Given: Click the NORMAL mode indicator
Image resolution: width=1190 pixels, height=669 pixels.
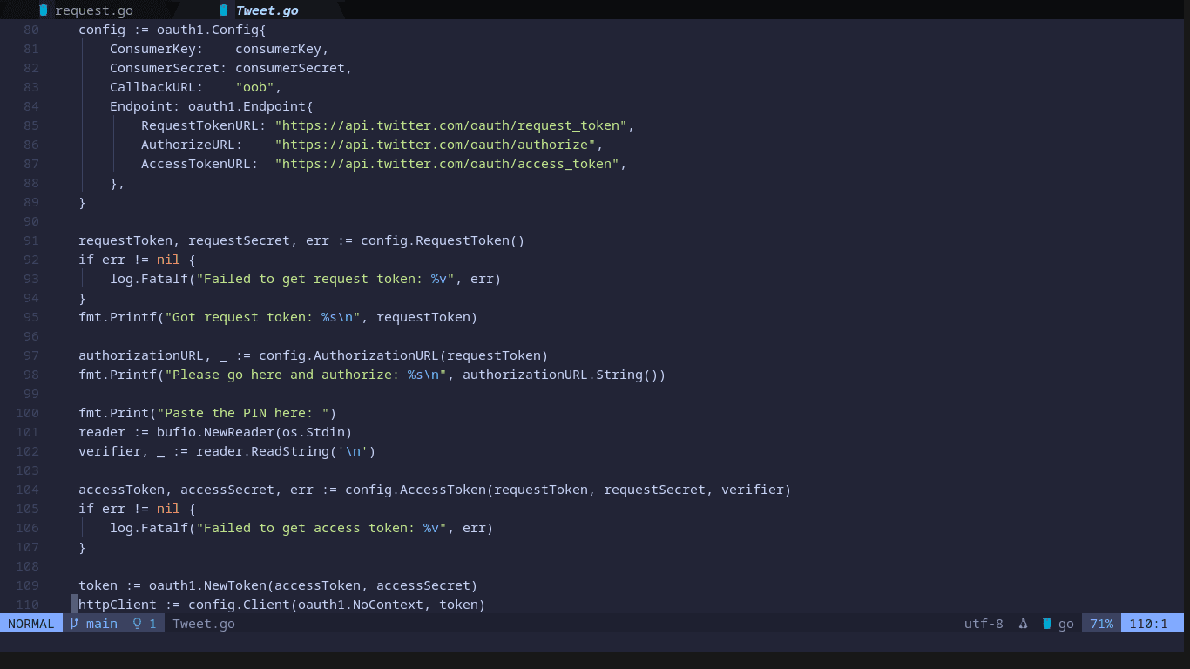Looking at the screenshot, I should coord(30,624).
